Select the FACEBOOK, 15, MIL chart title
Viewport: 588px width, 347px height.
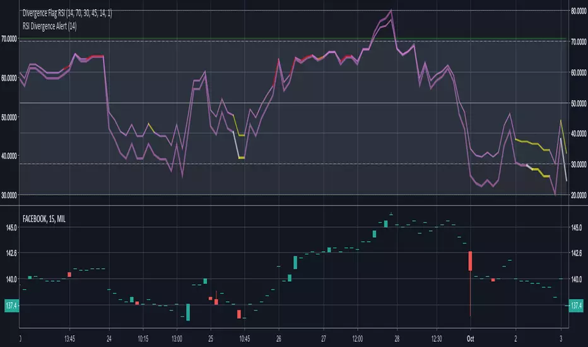[44, 219]
